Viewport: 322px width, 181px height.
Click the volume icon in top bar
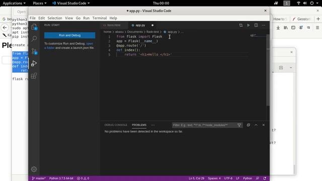click(x=305, y=4)
